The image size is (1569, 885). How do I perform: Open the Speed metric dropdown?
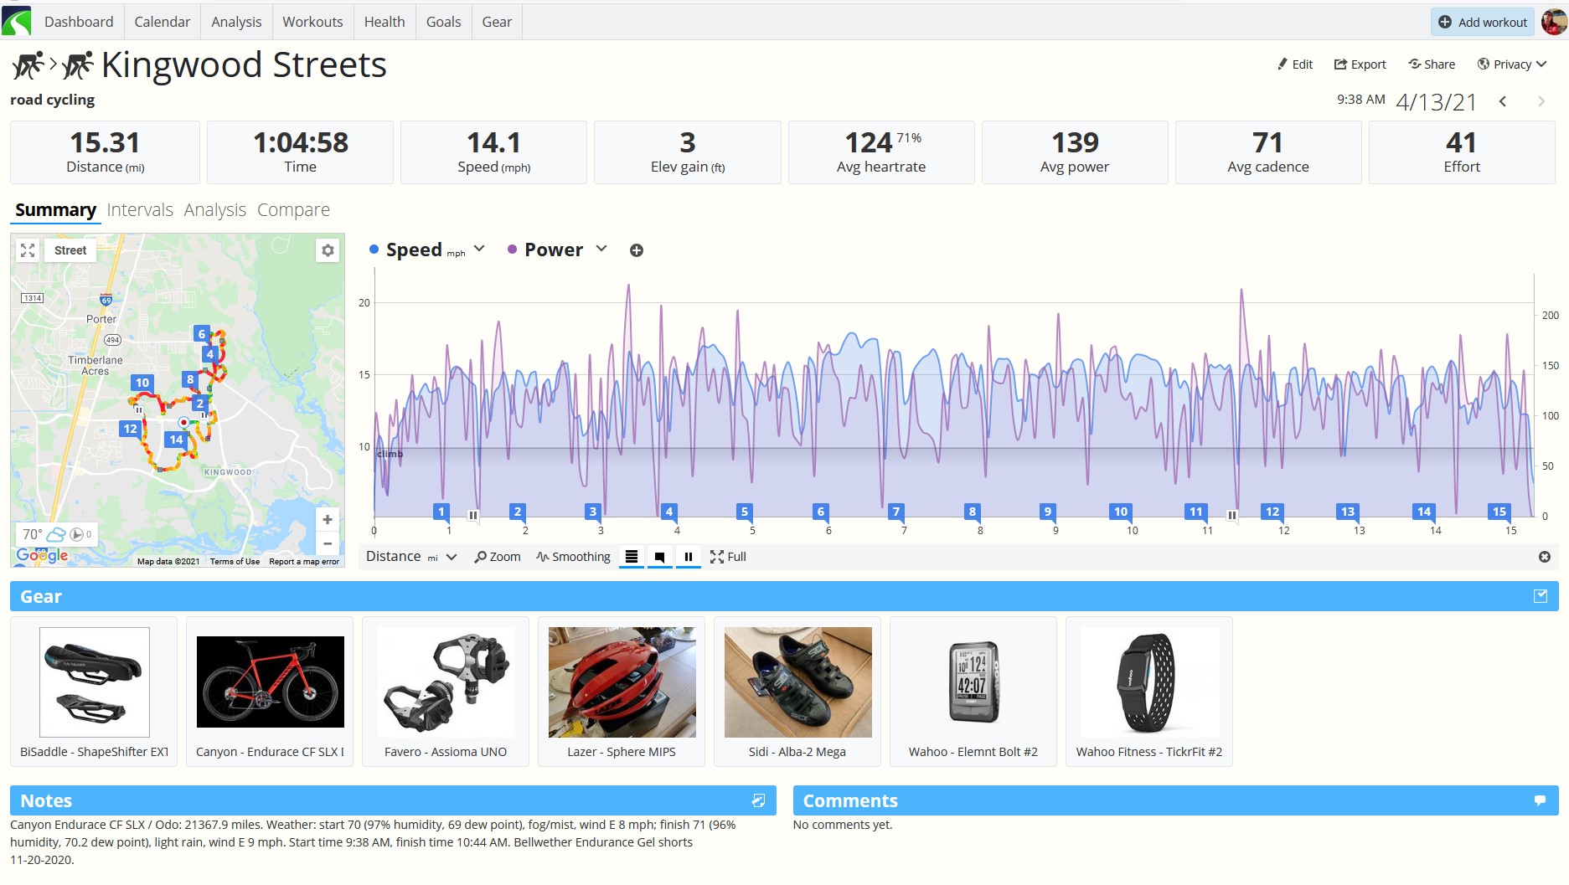click(x=479, y=249)
